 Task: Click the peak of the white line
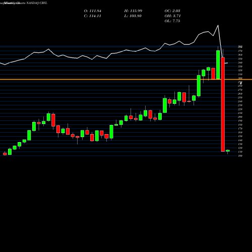click(218, 25)
